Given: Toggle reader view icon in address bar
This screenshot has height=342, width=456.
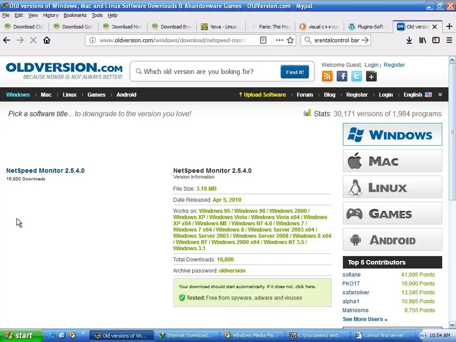Looking at the screenshot, I should pyautogui.click(x=263, y=40).
